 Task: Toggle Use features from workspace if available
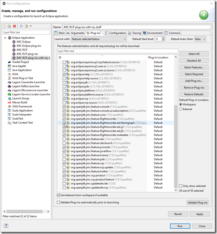(x=58, y=195)
